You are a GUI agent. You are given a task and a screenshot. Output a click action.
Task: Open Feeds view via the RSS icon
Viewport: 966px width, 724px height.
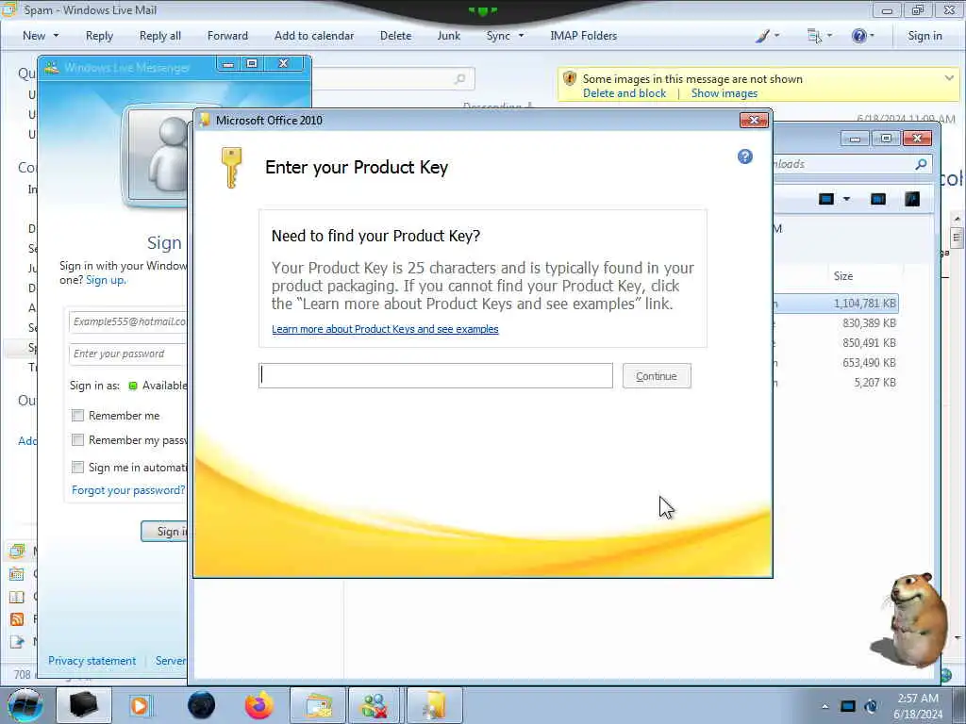click(x=17, y=618)
